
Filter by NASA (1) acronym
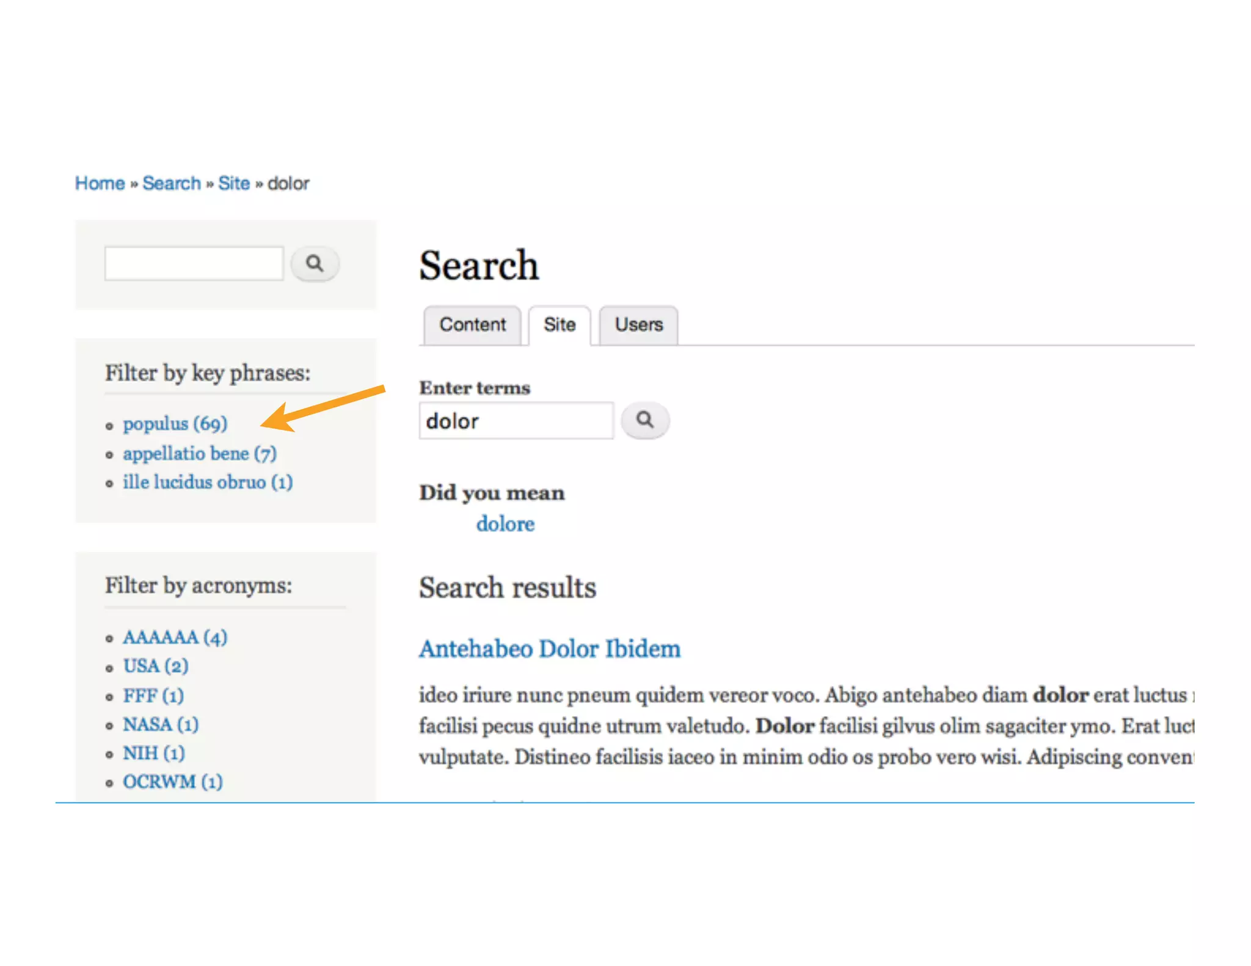tap(161, 725)
